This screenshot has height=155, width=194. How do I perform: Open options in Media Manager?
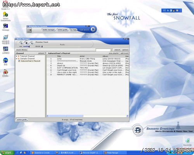point(125,50)
